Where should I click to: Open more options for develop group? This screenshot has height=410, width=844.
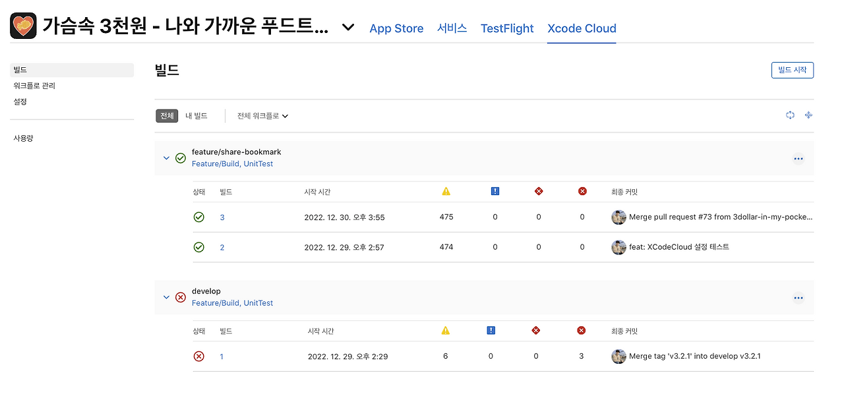point(799,298)
